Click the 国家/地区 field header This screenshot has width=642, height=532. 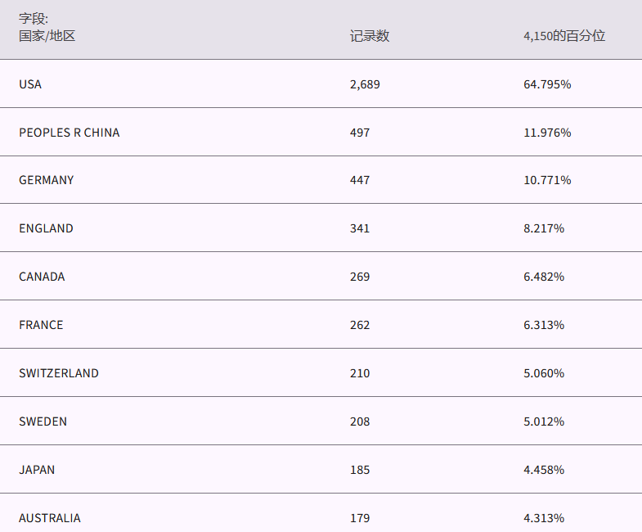click(x=47, y=36)
